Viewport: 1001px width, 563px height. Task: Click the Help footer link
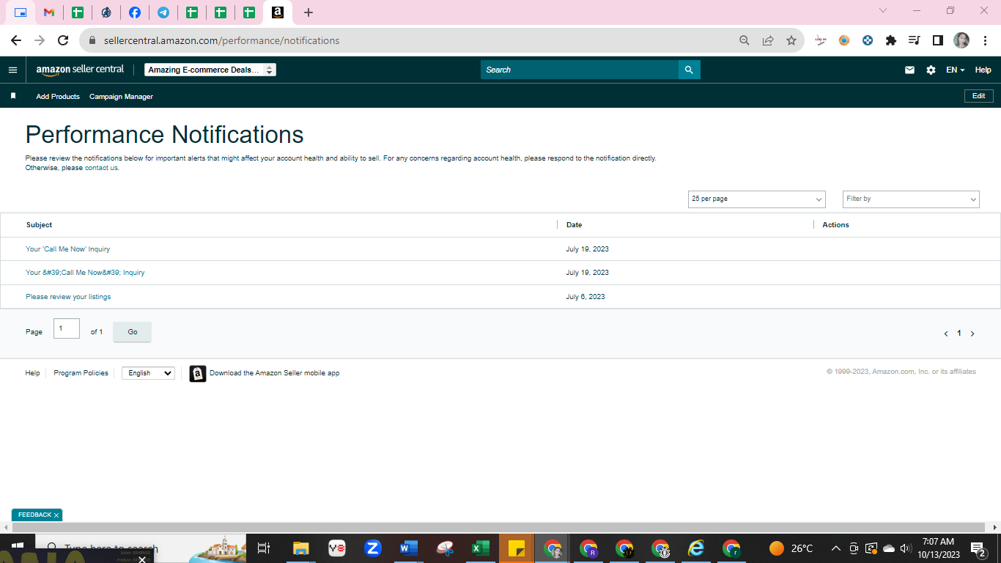[x=32, y=373]
